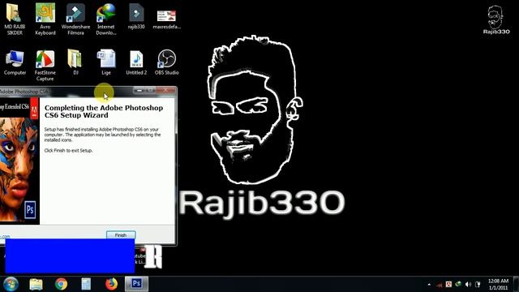The image size is (519, 292).
Task: Launch the Avro Keyboard shortcut
Action: (45, 19)
